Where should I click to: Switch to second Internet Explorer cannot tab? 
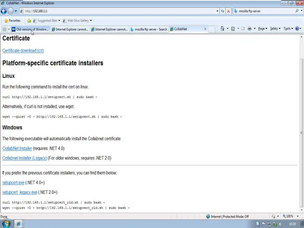pyautogui.click(x=110, y=29)
